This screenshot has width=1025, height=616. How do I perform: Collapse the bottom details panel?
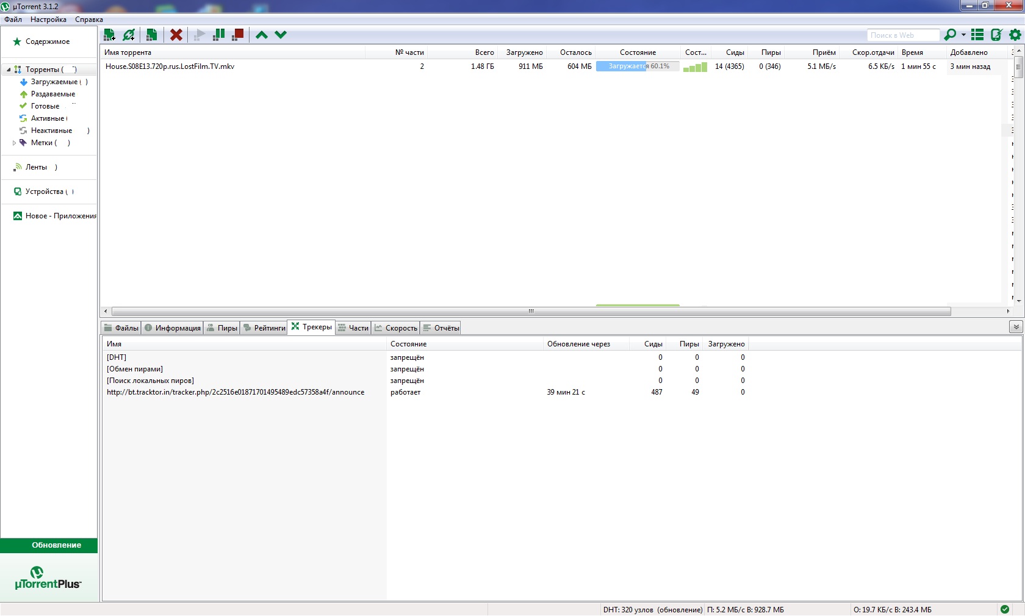point(1016,327)
